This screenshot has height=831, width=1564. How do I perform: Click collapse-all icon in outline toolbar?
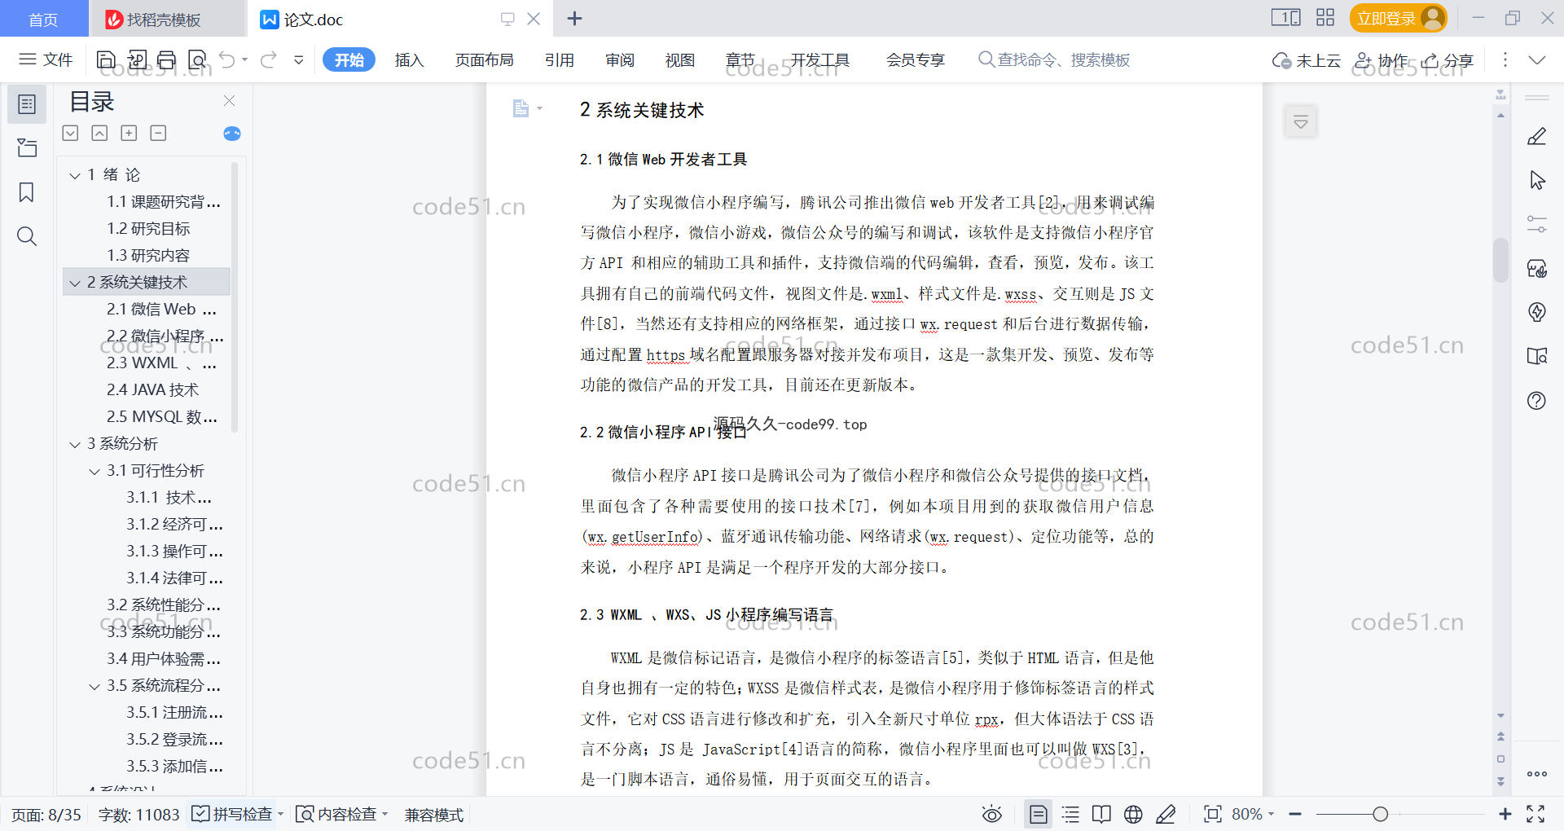99,133
